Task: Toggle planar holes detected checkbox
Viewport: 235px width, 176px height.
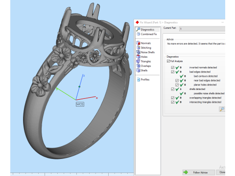Action: [177, 85]
